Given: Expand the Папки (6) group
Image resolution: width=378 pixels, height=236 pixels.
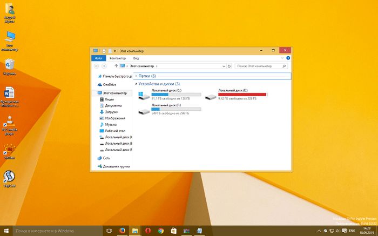Looking at the screenshot, I should click(x=136, y=76).
